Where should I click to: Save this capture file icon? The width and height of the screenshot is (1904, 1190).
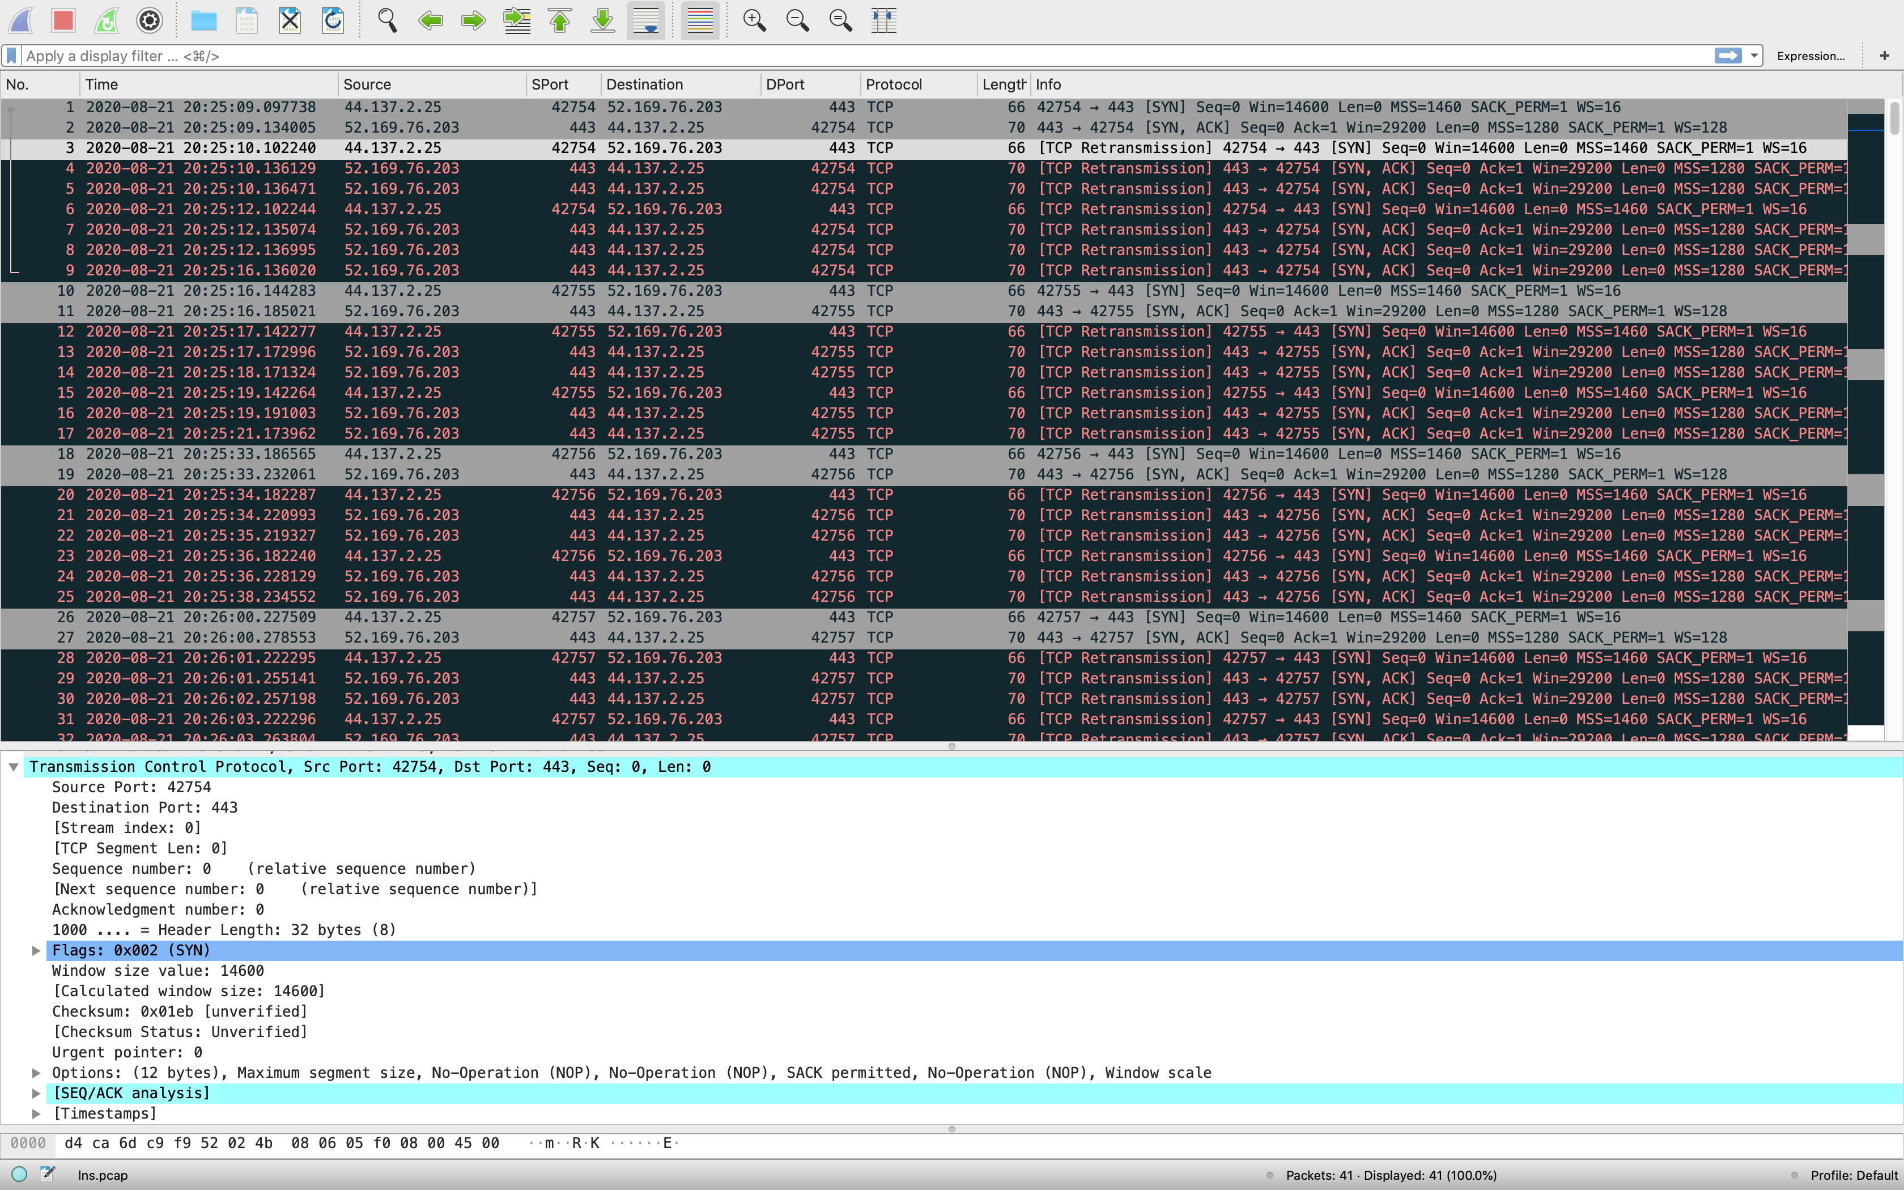coord(247,20)
